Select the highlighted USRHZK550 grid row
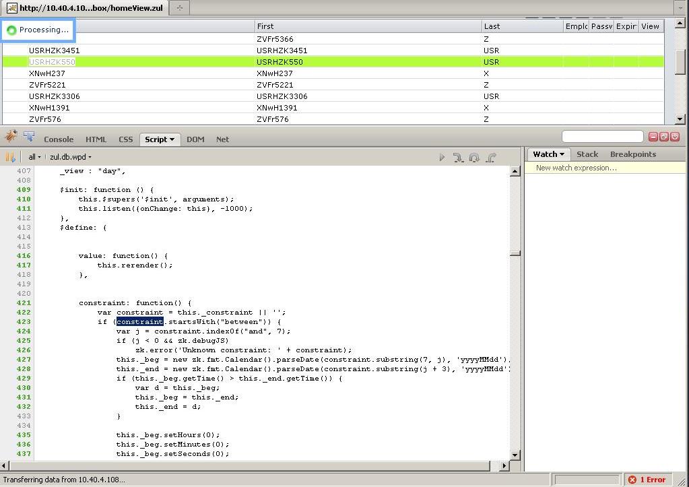The image size is (689, 487). tap(333, 62)
